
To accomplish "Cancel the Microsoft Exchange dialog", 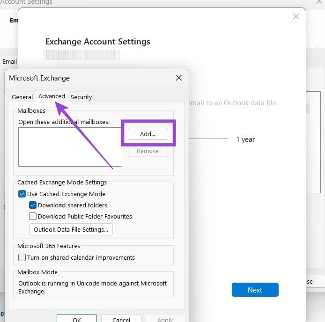I will pyautogui.click(x=121, y=319).
